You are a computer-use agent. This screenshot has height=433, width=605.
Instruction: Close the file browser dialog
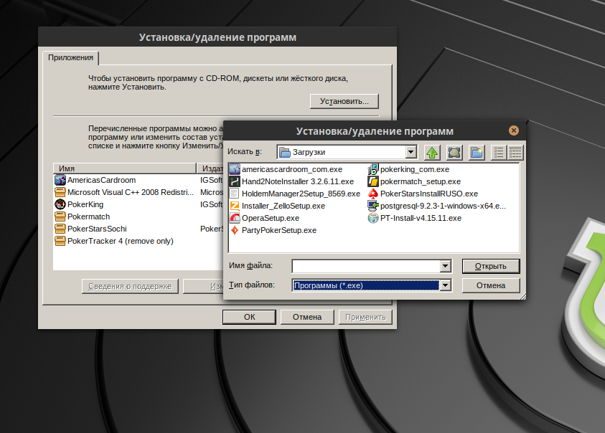[x=514, y=130]
